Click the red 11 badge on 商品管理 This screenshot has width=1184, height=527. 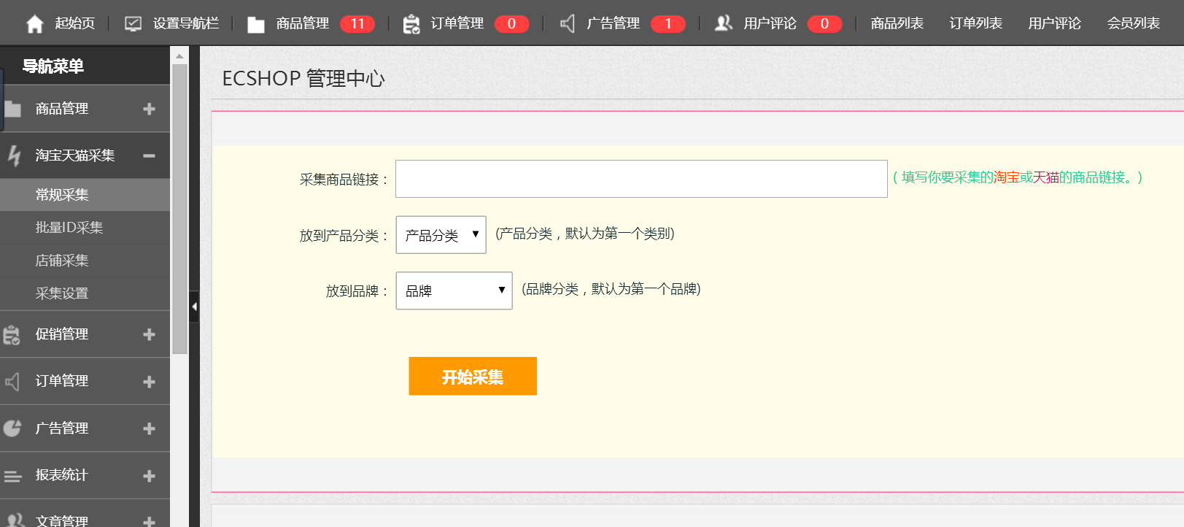coord(357,24)
